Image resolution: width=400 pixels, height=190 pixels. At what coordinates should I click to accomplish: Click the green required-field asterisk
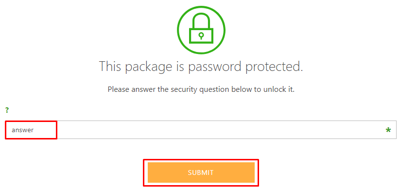point(388,130)
